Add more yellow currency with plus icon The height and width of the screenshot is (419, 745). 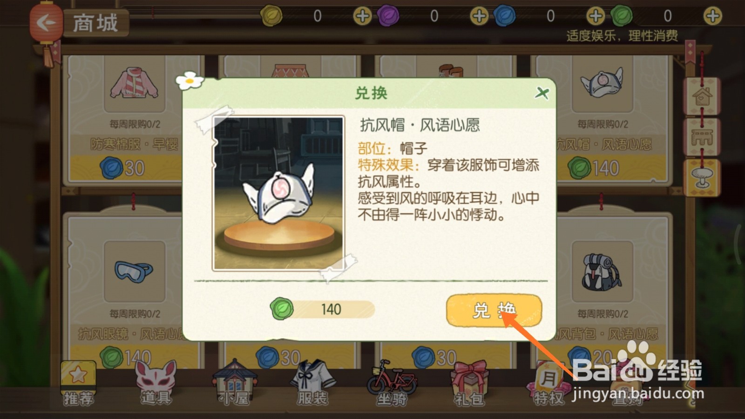[362, 16]
